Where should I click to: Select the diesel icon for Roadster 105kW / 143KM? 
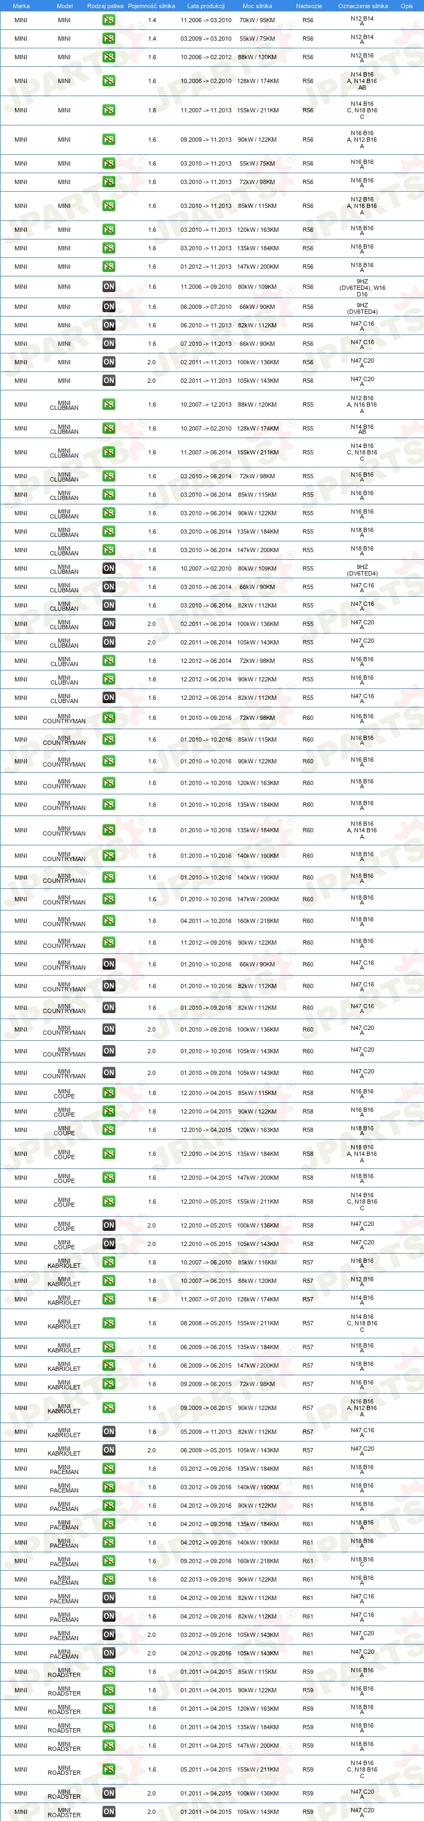coord(108,1812)
